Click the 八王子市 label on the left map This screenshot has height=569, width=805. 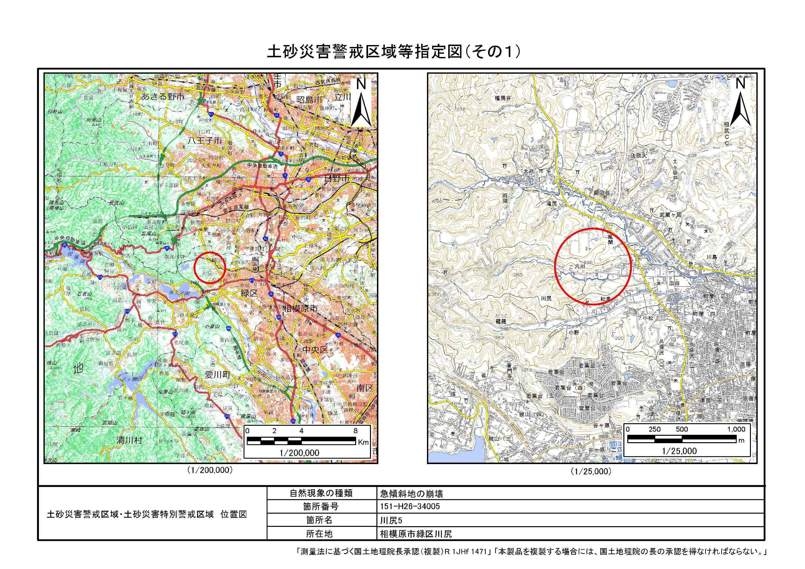(205, 141)
